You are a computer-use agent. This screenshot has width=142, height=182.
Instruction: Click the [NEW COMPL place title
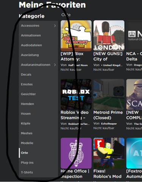click(134, 115)
